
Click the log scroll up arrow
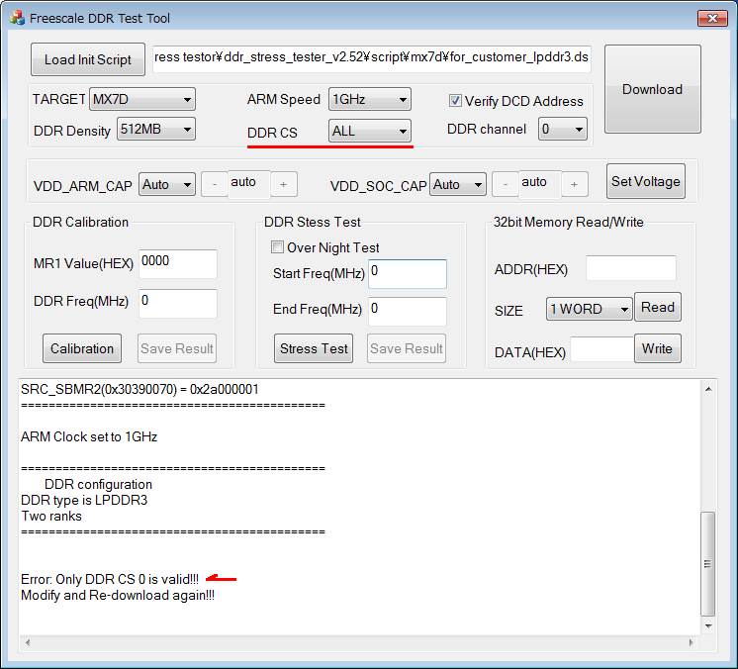[708, 389]
